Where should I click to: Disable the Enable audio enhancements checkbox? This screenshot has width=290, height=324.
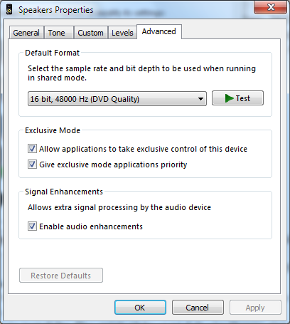32,226
